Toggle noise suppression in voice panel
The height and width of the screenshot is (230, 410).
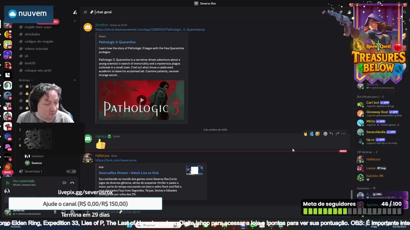pos(64,183)
